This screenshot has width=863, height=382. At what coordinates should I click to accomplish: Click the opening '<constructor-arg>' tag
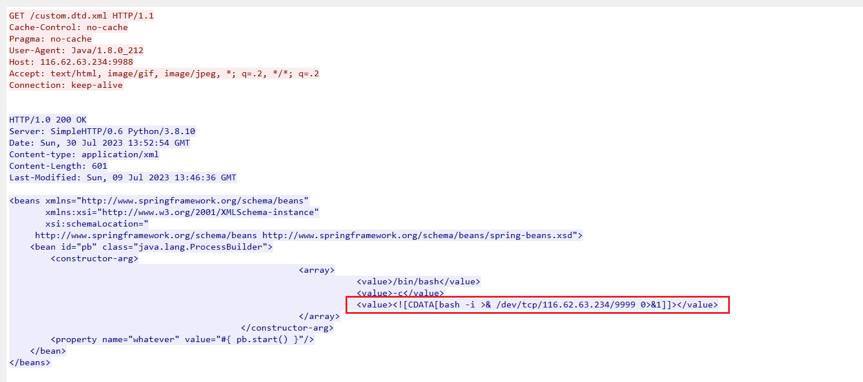click(94, 258)
